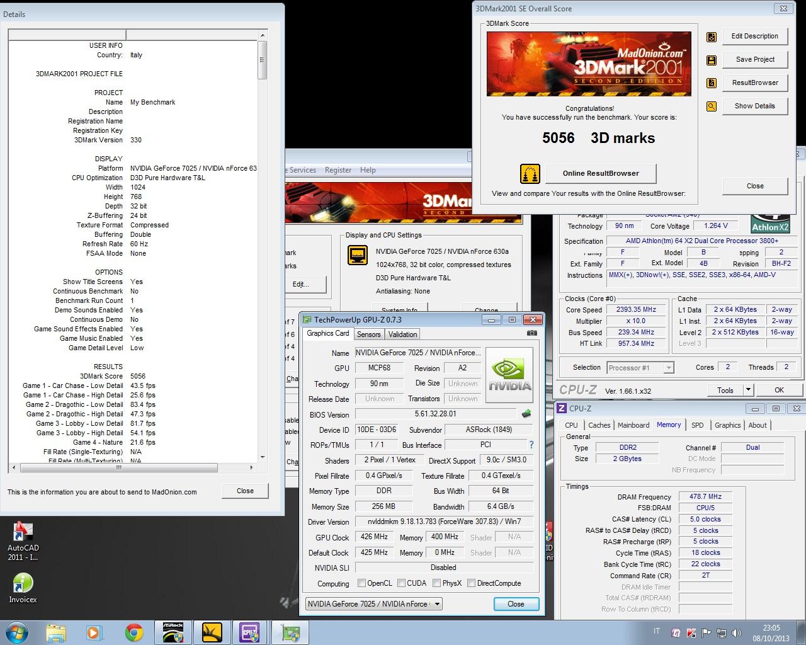Open Windows Explorer from the taskbar
Screen dimensions: 806x645
click(x=56, y=632)
